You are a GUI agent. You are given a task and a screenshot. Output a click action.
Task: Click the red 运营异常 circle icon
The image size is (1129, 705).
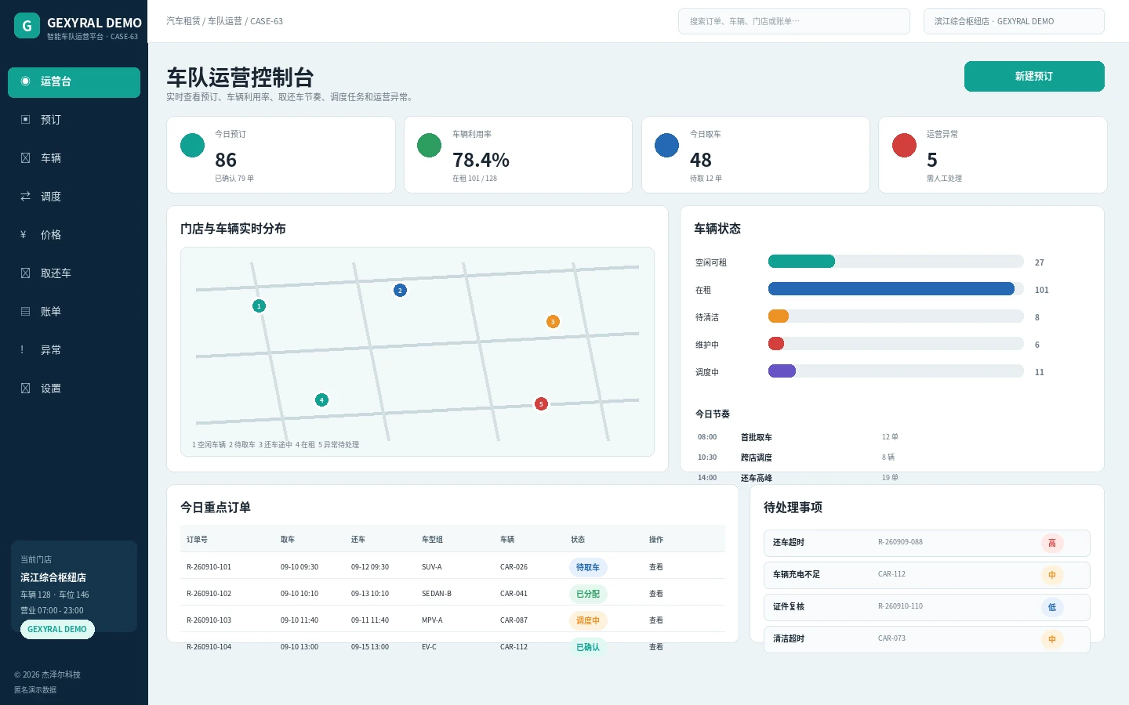(904, 145)
